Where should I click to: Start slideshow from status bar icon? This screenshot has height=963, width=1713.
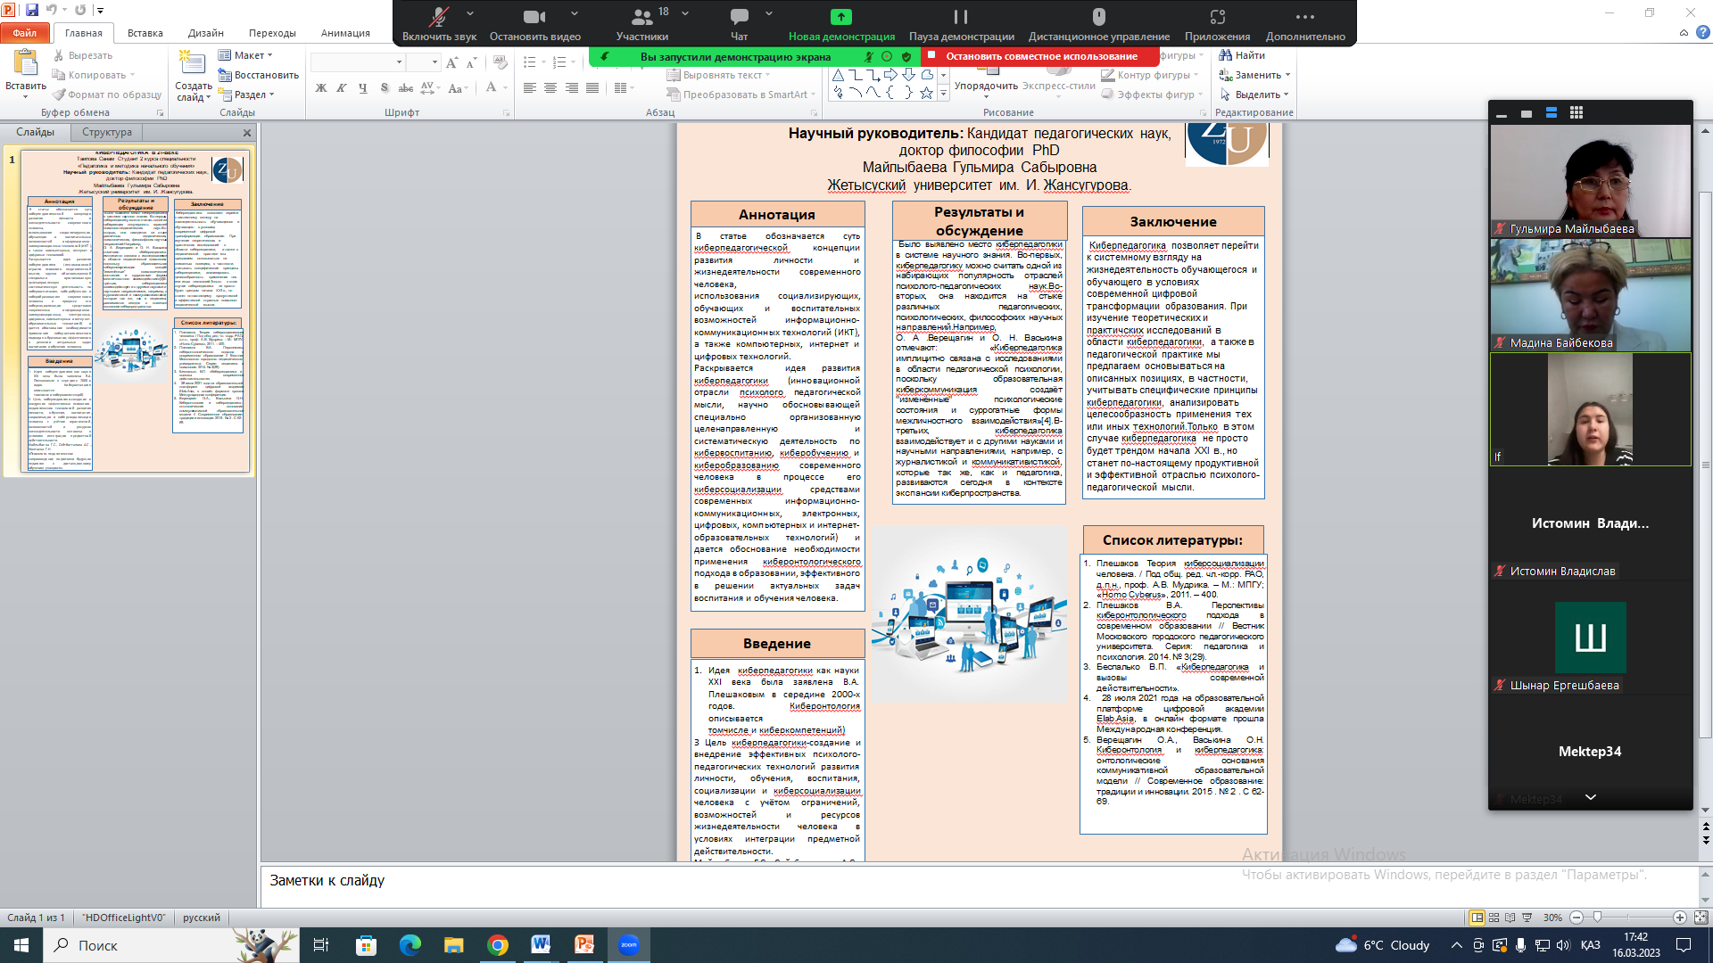1527,918
